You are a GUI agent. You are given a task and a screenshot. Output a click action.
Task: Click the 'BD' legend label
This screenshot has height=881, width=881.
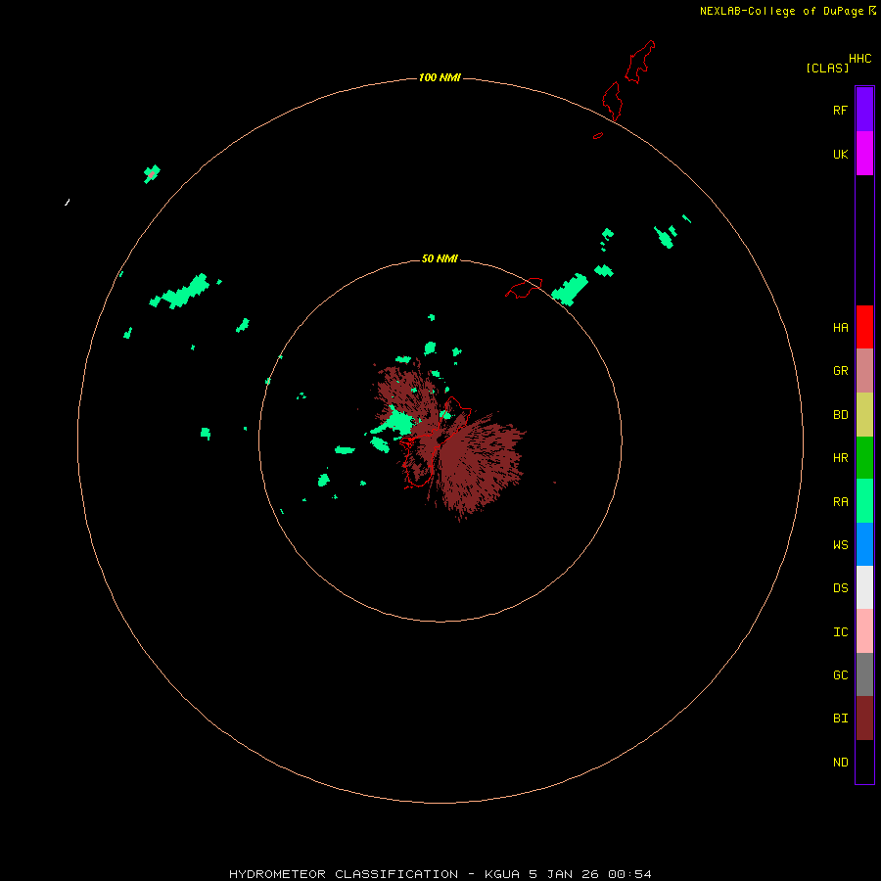[x=841, y=415]
